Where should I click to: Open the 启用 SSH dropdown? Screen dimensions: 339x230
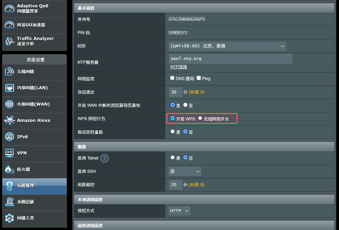coord(185,172)
